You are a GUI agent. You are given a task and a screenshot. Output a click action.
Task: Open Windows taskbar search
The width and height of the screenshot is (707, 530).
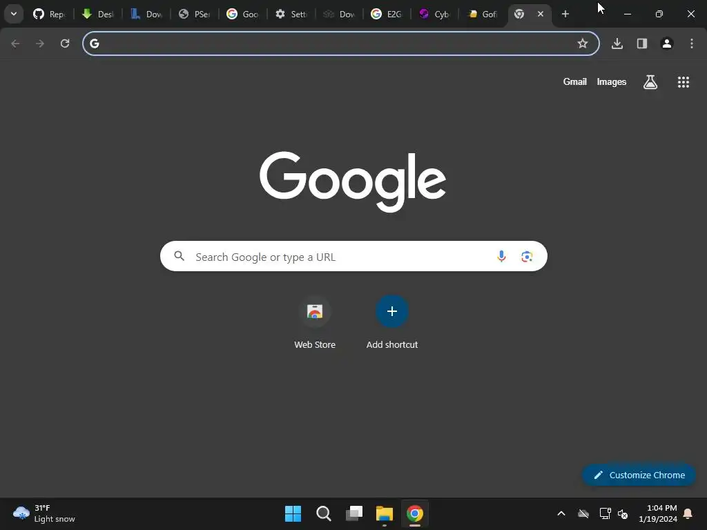[324, 513]
